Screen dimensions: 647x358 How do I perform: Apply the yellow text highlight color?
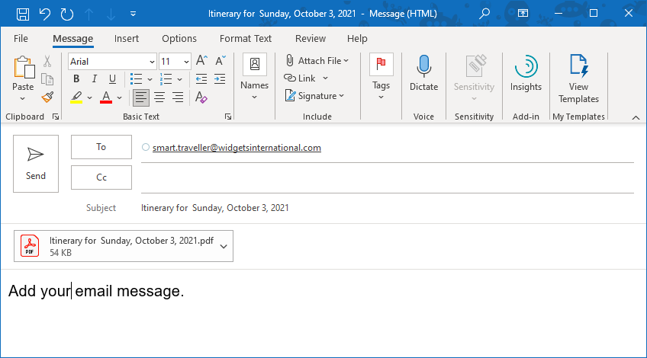coord(76,97)
